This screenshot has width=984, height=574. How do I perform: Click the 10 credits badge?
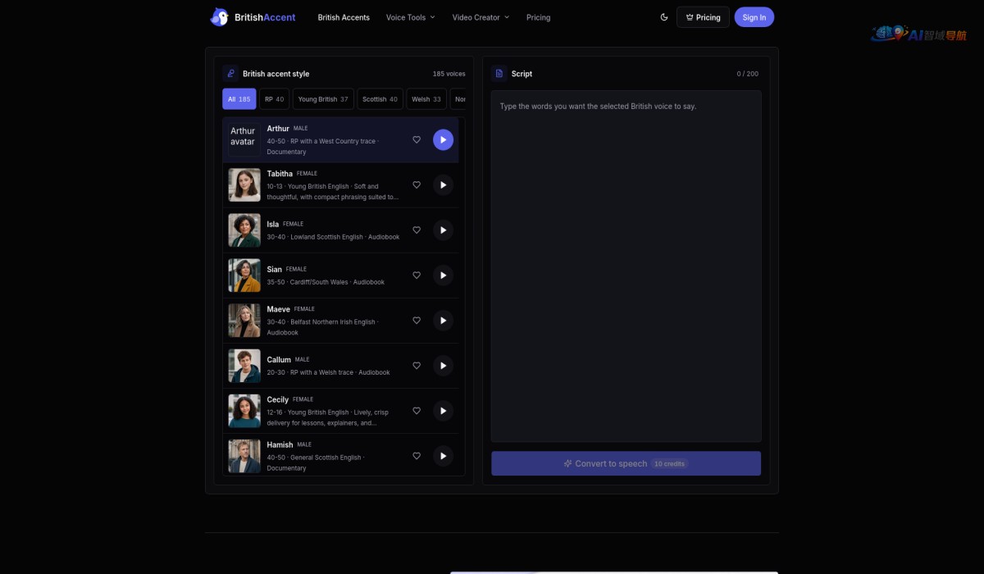coord(669,463)
